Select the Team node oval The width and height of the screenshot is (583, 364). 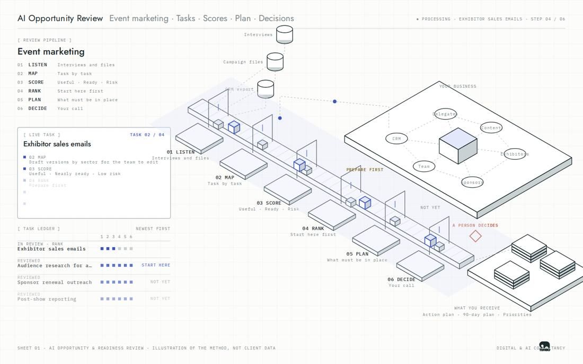pos(424,166)
